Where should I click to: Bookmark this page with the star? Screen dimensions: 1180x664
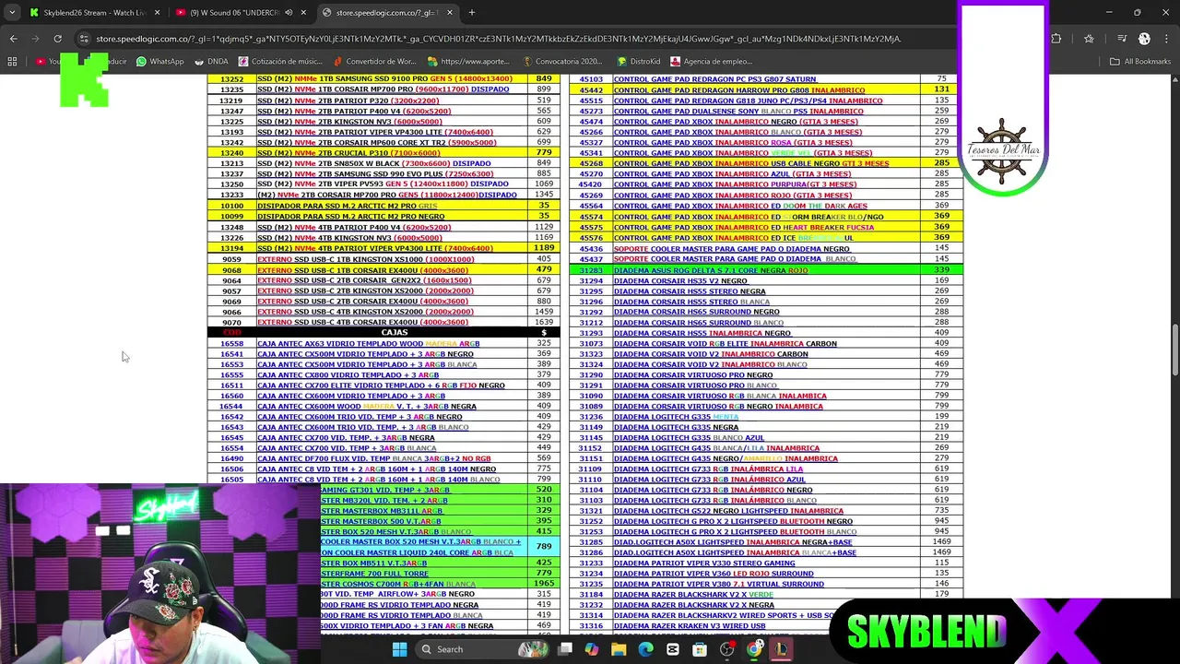[x=1089, y=39]
